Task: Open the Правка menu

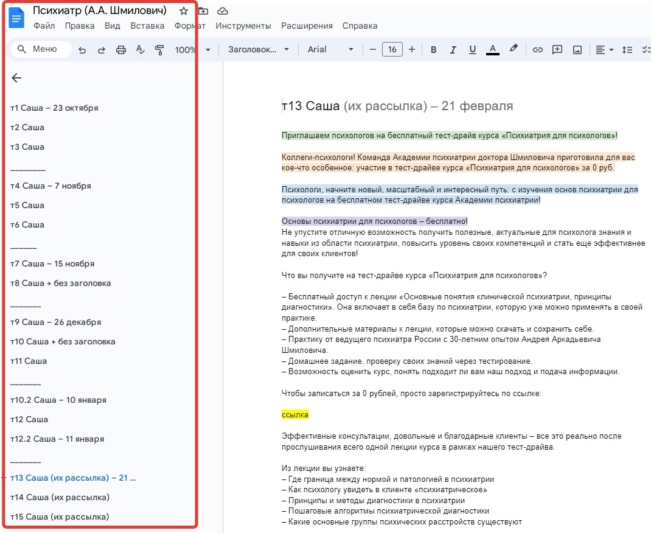Action: point(79,26)
